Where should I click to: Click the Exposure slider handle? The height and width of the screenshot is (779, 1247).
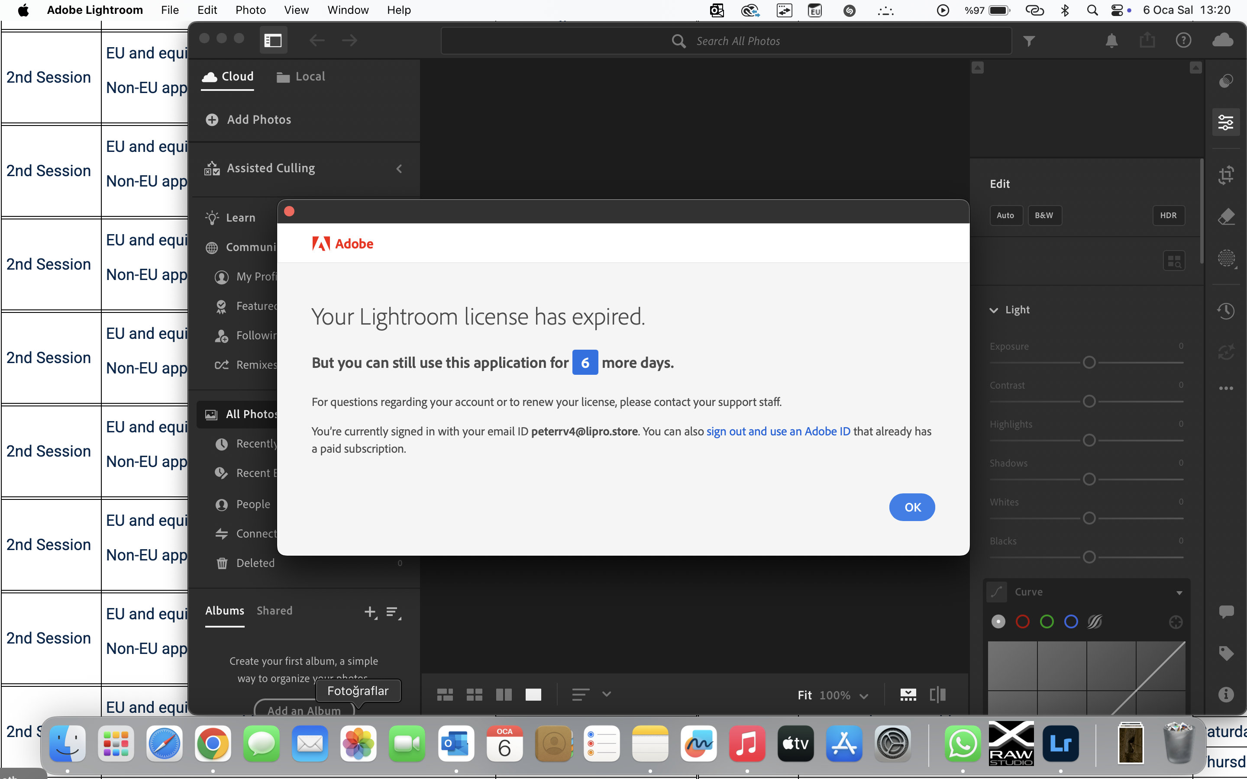click(1089, 363)
